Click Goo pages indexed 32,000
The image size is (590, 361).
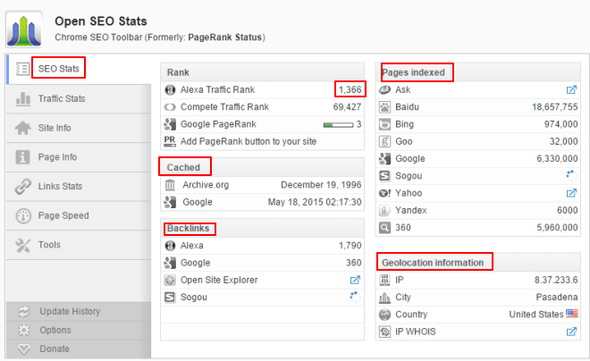(x=563, y=141)
